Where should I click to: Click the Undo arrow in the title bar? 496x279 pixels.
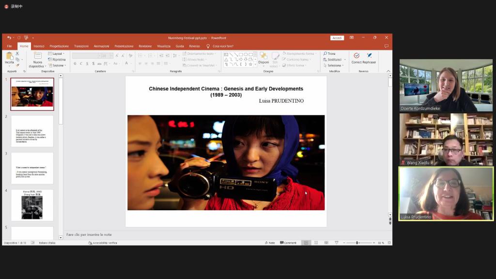pyautogui.click(x=9, y=38)
